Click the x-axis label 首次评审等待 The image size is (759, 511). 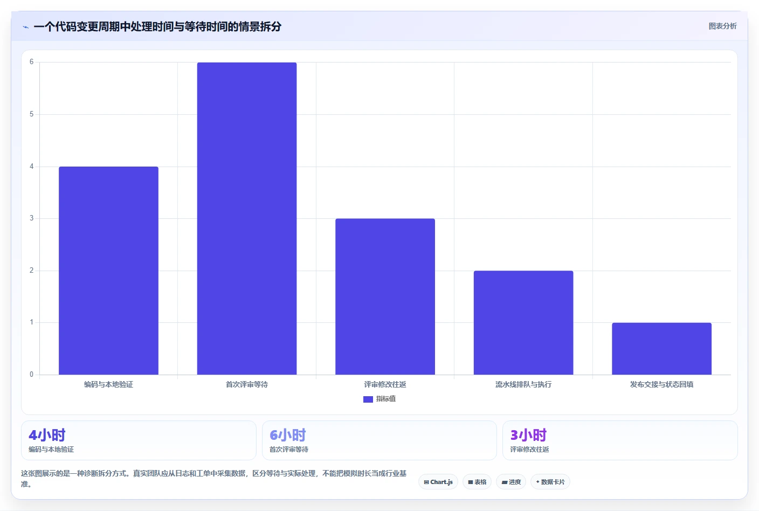(x=247, y=384)
